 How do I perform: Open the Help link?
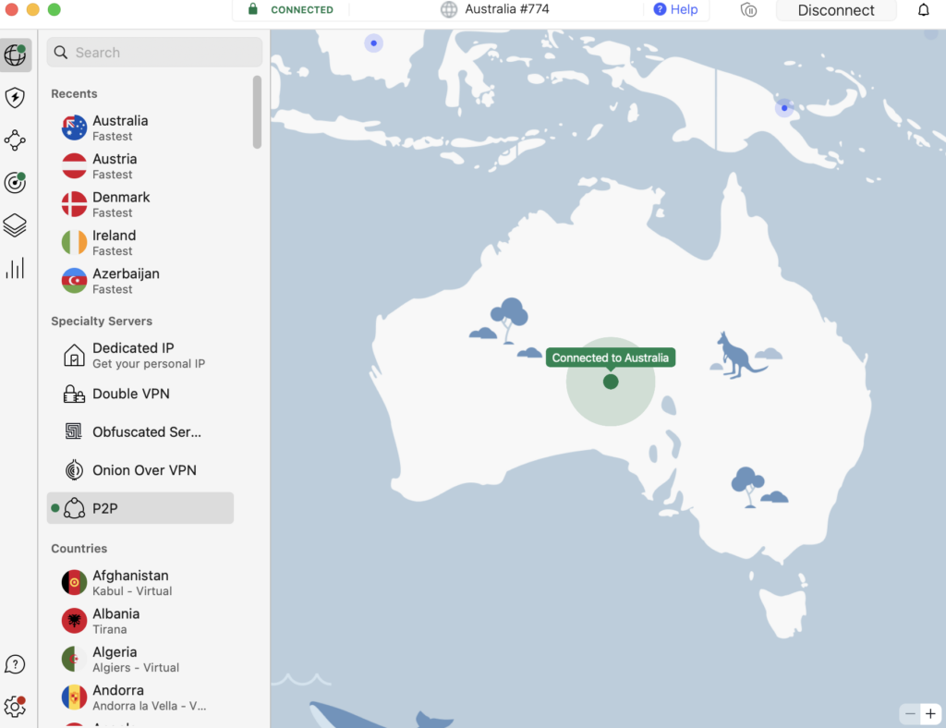tap(675, 9)
